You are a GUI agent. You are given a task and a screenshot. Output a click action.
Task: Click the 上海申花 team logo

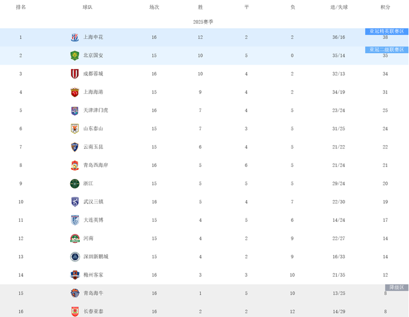[x=75, y=37]
